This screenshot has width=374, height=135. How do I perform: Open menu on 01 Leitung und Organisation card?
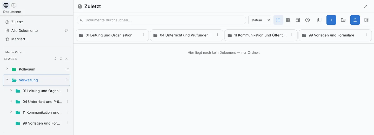click(143, 35)
